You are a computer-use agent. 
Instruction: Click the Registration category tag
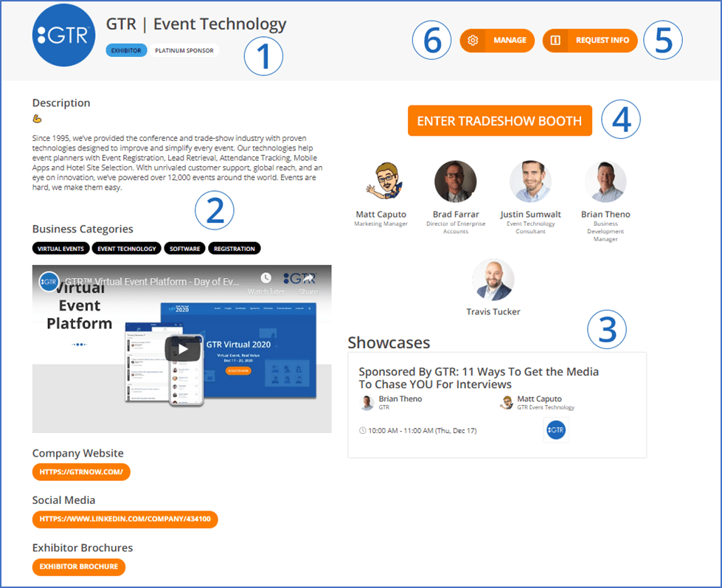click(234, 249)
